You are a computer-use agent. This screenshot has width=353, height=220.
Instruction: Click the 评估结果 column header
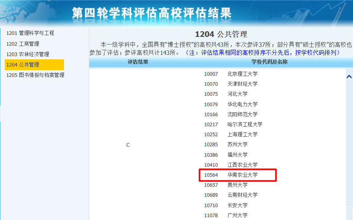pos(138,62)
